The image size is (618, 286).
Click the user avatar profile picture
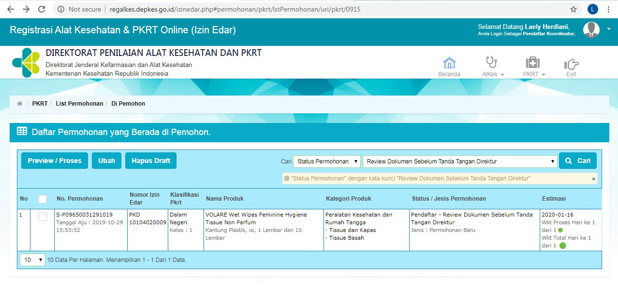tap(591, 30)
